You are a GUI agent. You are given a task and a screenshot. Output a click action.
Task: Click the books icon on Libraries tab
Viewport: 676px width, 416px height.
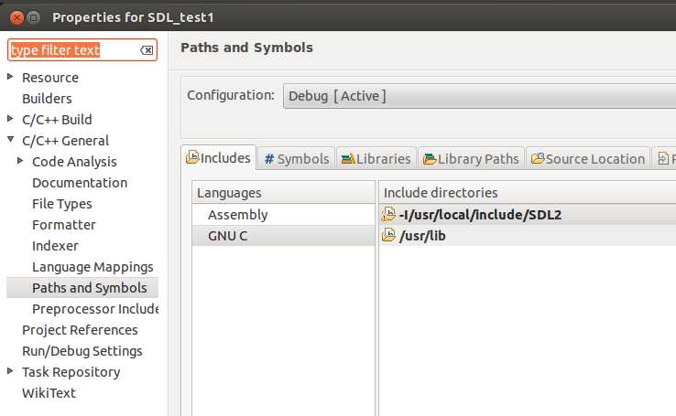coord(347,159)
